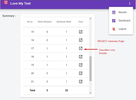Open question 19 details view icon
The height and width of the screenshot is (100, 136).
(81, 65)
